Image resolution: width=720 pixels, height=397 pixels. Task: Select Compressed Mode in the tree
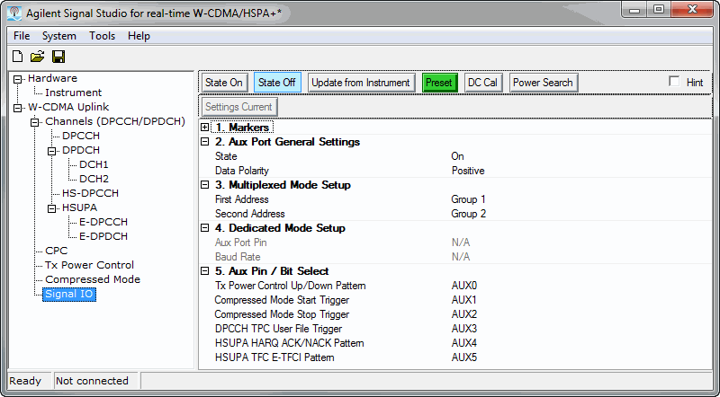93,279
